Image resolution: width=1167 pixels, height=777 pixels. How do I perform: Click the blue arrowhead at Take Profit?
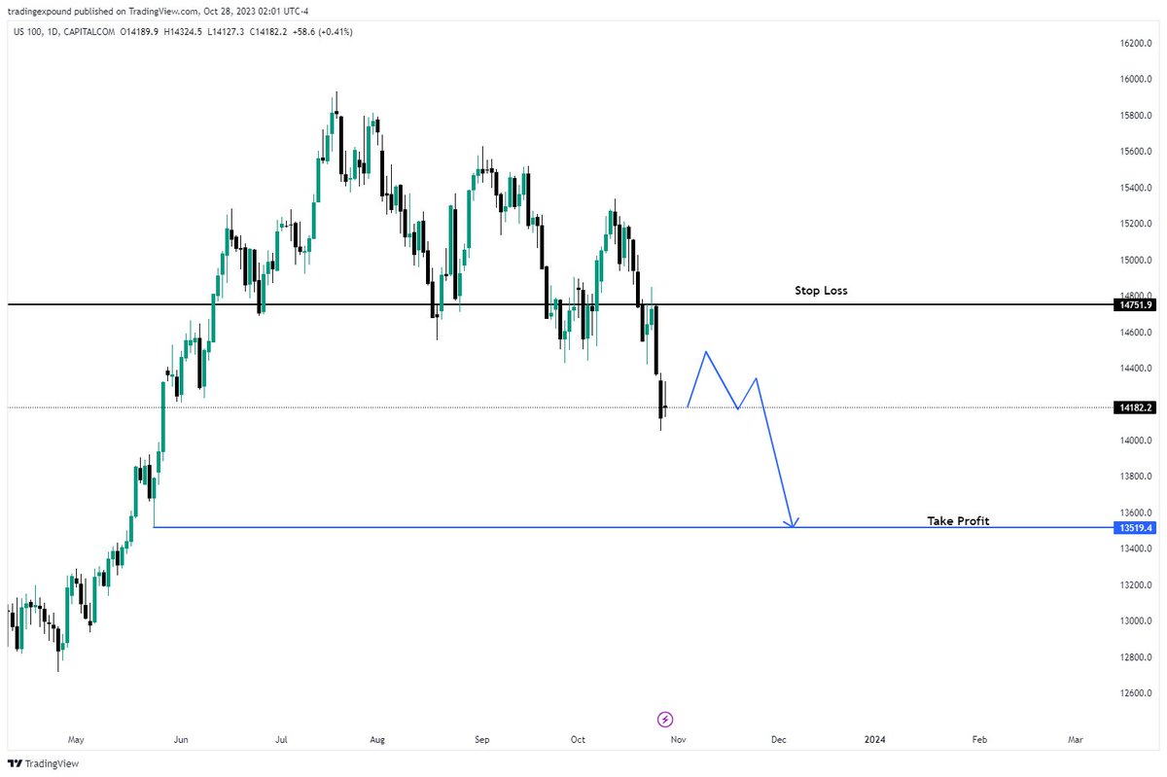793,522
